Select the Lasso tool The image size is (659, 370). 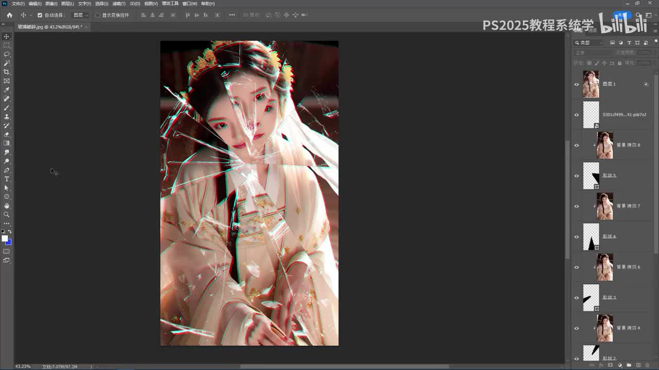pos(7,54)
